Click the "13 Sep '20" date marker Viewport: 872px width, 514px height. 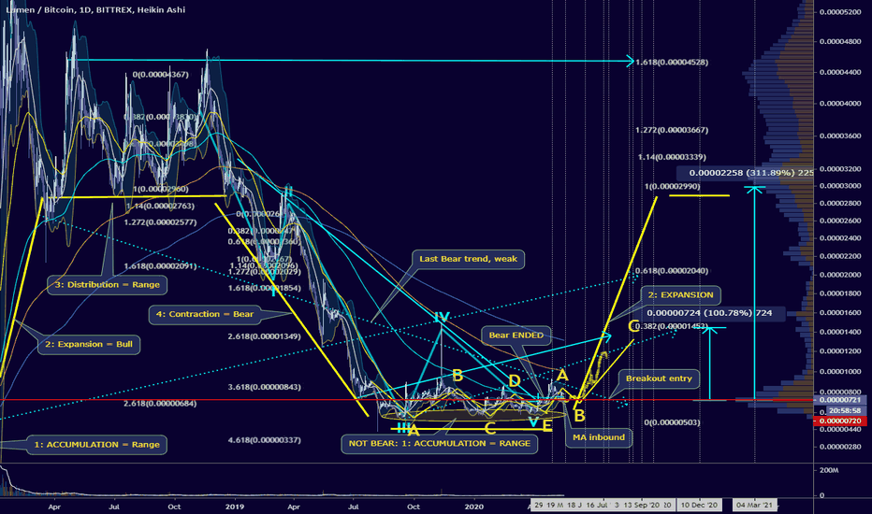click(642, 505)
